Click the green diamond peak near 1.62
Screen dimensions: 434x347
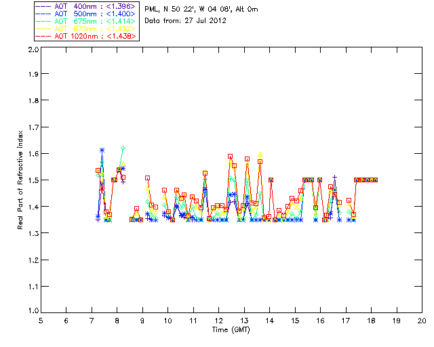coord(123,148)
